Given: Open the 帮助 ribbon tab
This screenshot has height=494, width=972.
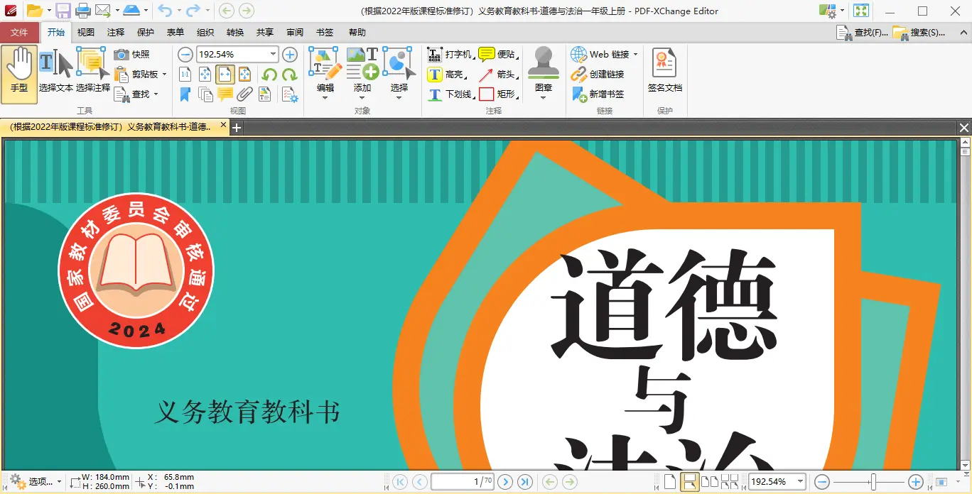Looking at the screenshot, I should pyautogui.click(x=357, y=33).
